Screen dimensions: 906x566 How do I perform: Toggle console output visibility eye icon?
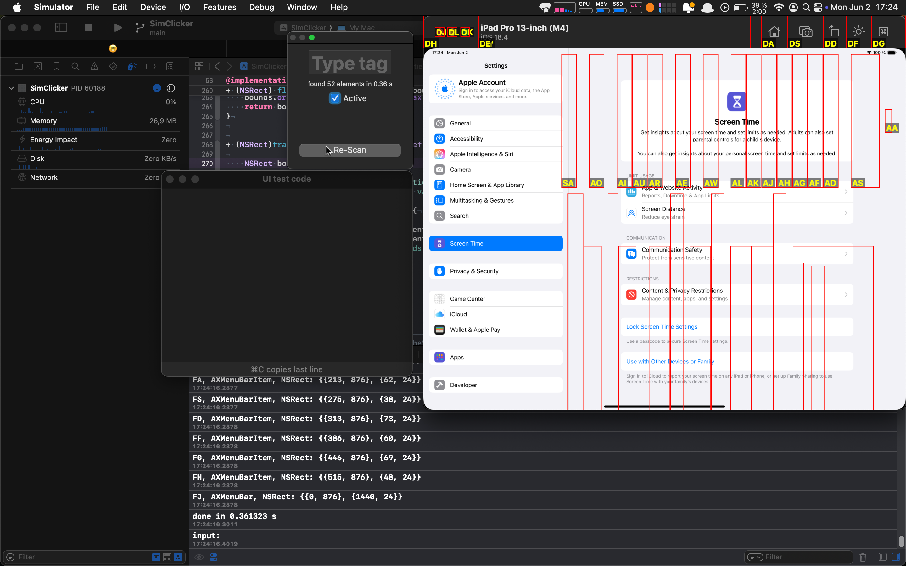[x=199, y=557]
